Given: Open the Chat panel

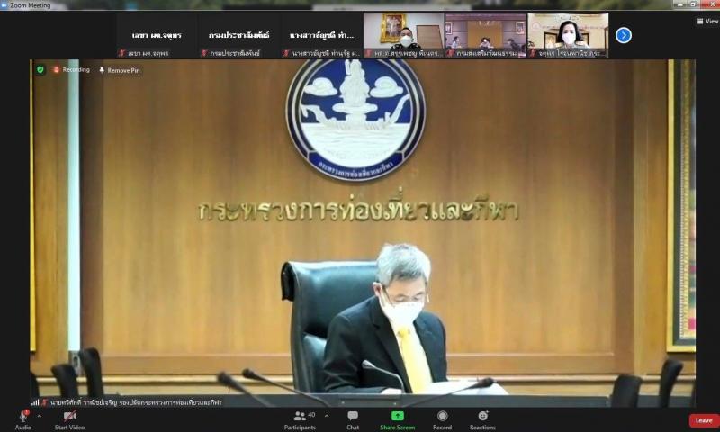Looking at the screenshot, I should tap(353, 419).
